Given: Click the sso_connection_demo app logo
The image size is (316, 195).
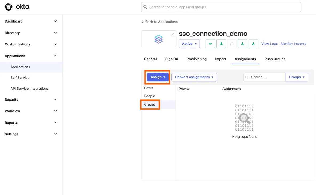Looking at the screenshot, I should [159, 39].
